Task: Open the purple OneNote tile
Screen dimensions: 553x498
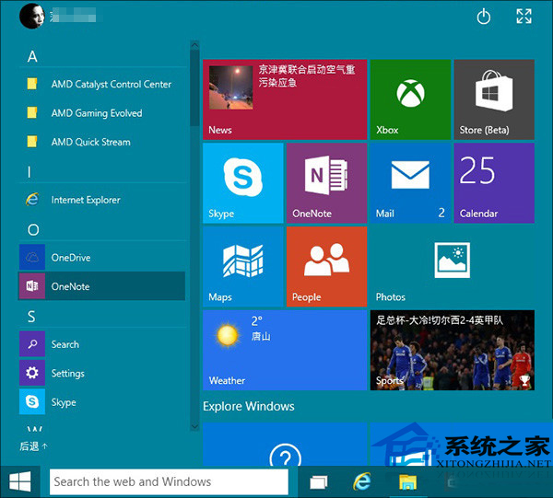Action: pos(326,182)
